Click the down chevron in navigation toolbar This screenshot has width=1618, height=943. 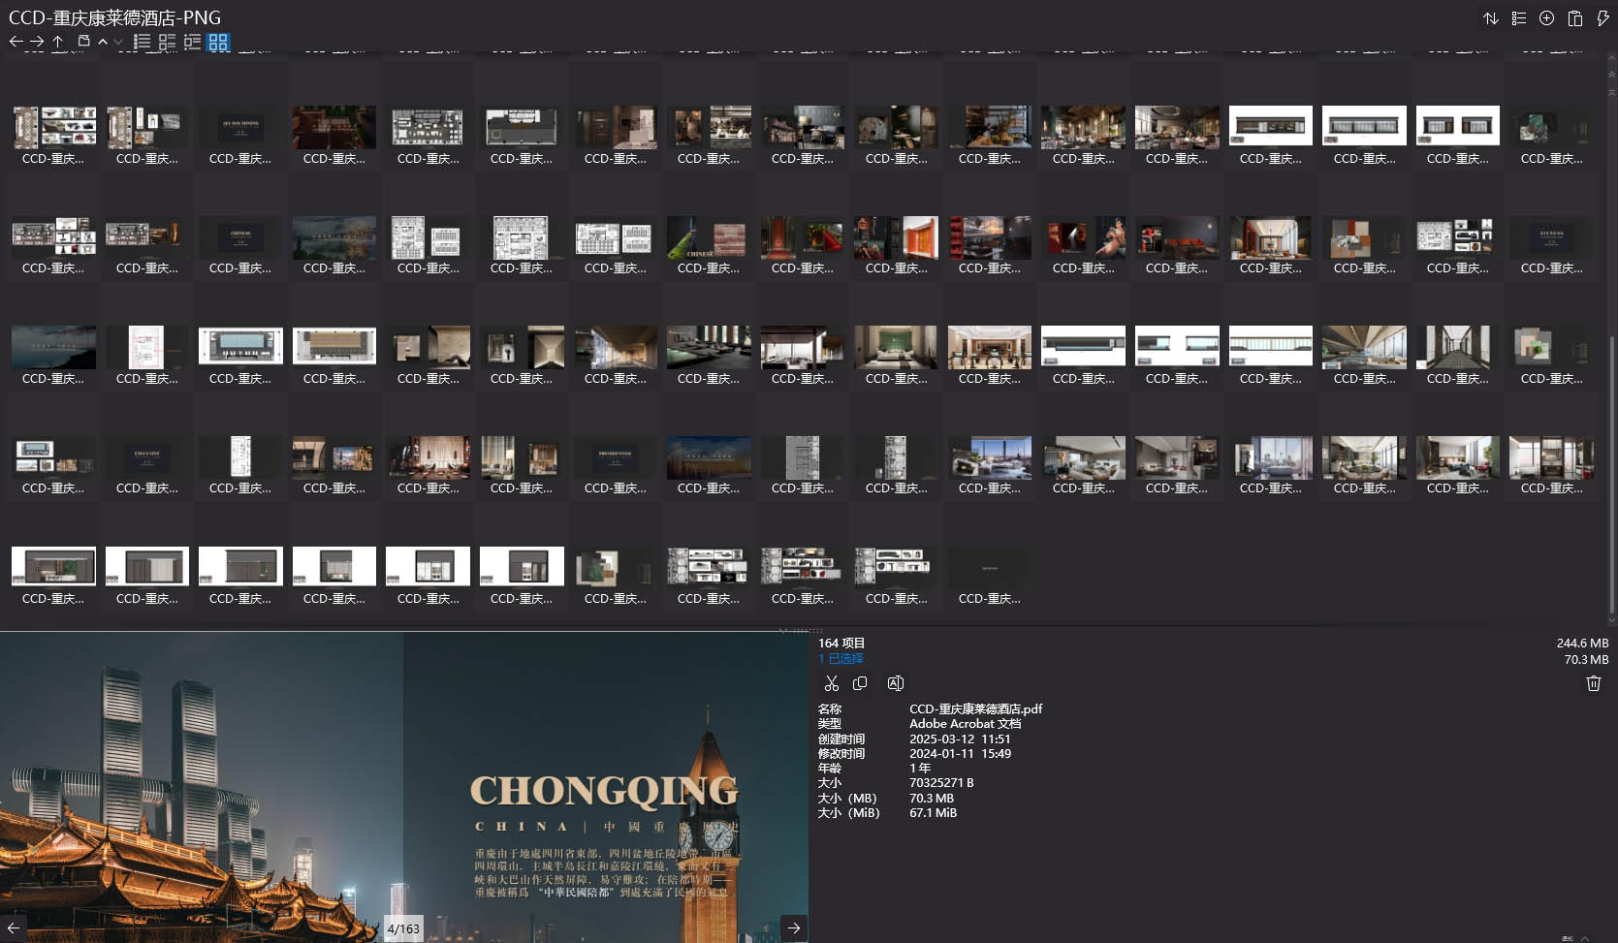coord(118,42)
